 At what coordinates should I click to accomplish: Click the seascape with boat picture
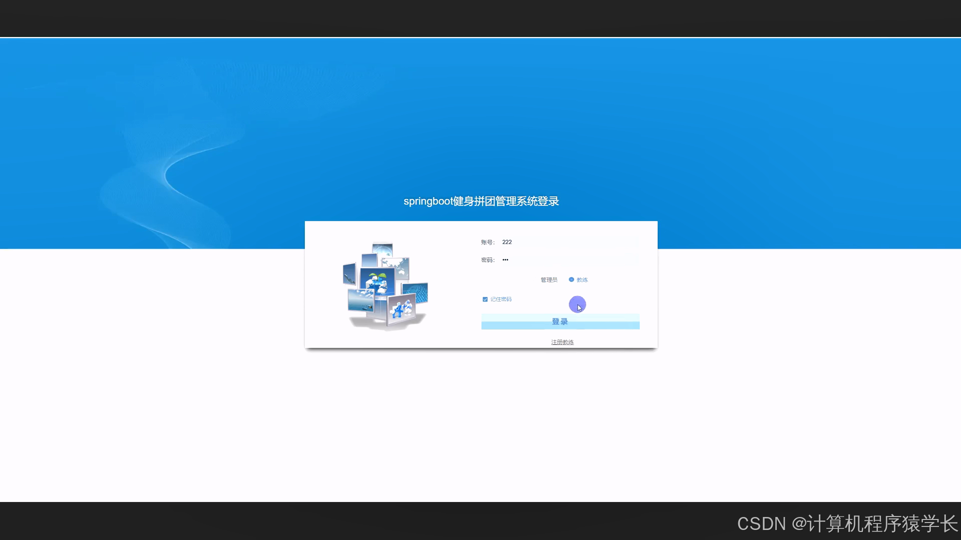361,300
